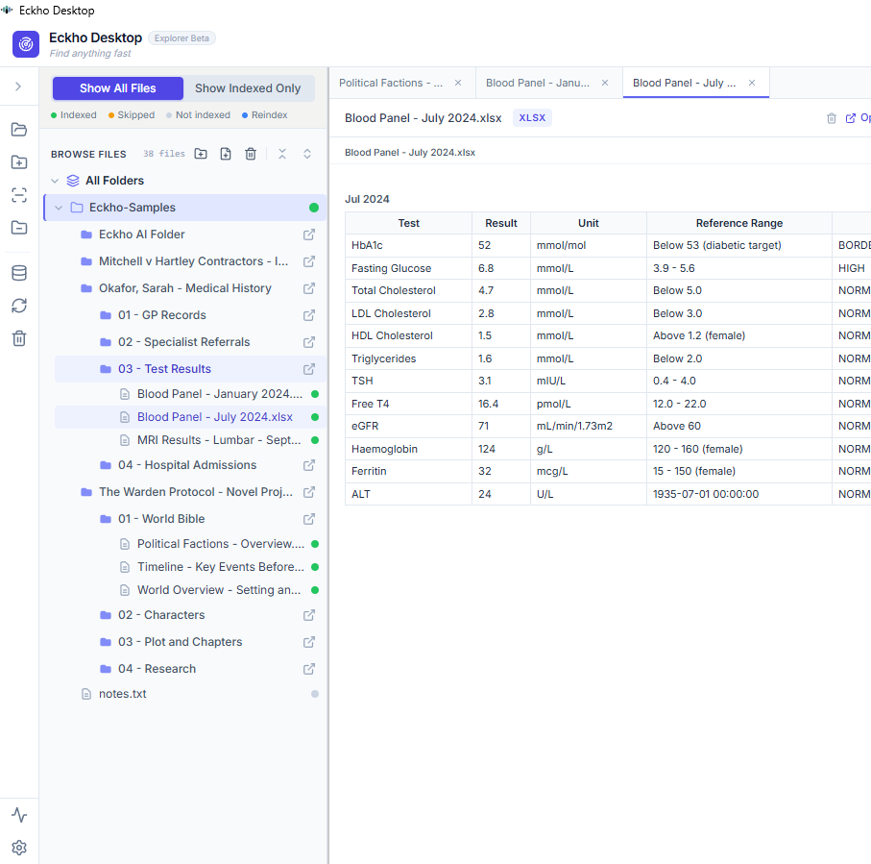Click the Eckho-Samples indexed status dot

pyautogui.click(x=314, y=208)
